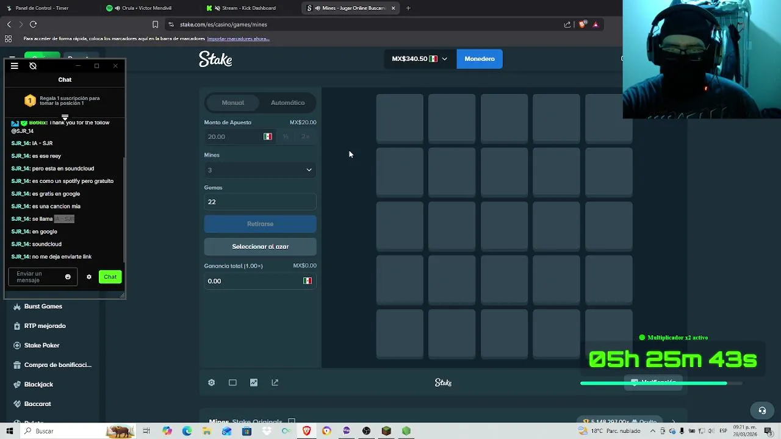
Task: Open the support headset button
Action: click(762, 410)
